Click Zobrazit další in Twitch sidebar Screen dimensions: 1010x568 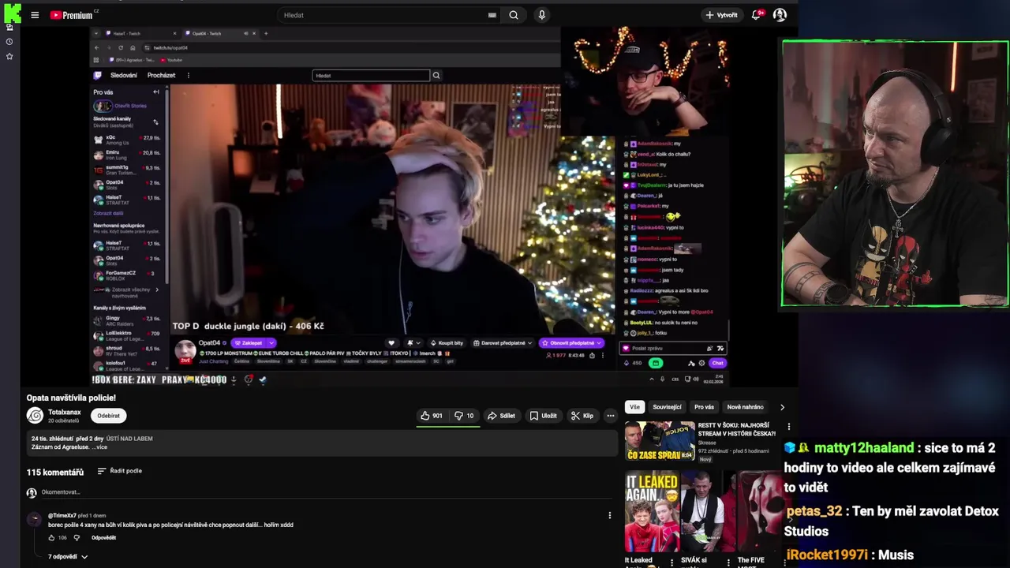coord(108,213)
